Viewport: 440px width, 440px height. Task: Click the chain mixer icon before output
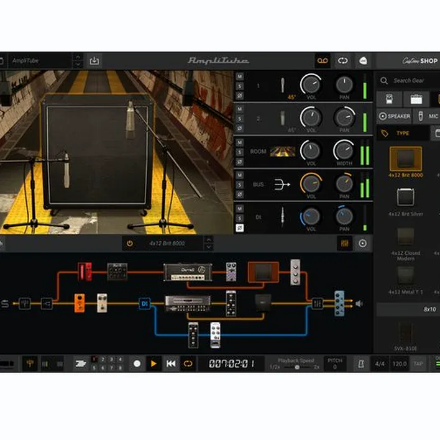coord(318,304)
